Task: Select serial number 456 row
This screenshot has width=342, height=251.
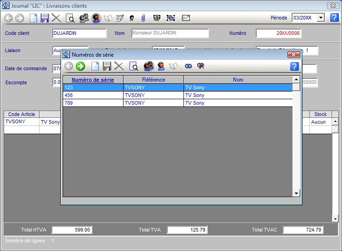Action: [93, 95]
